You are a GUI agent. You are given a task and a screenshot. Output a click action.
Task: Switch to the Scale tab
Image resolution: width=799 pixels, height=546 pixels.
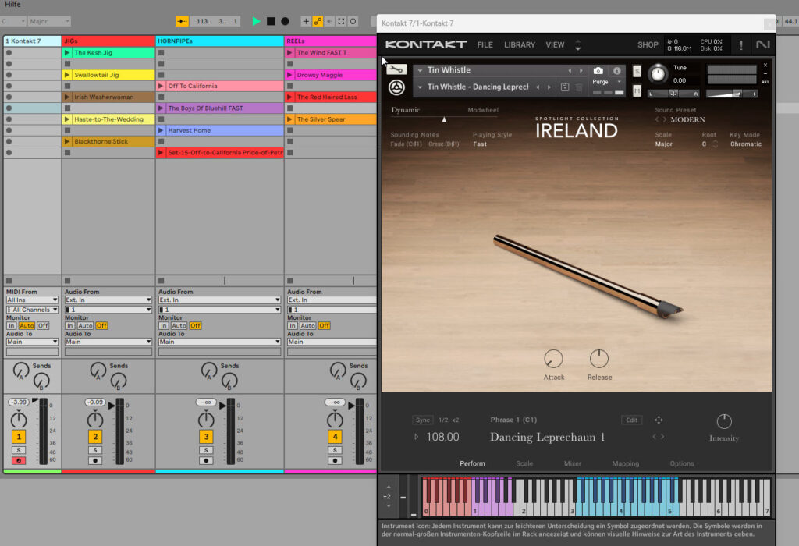524,463
